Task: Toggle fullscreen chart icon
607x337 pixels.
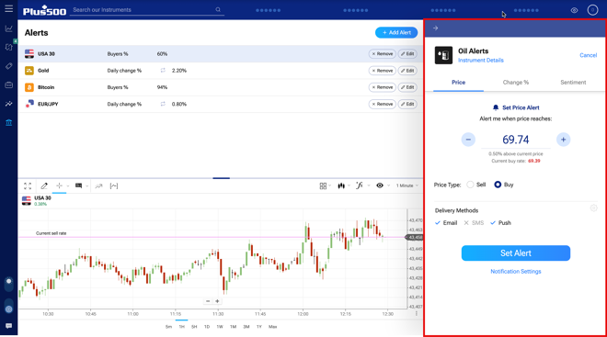Action: (x=28, y=185)
